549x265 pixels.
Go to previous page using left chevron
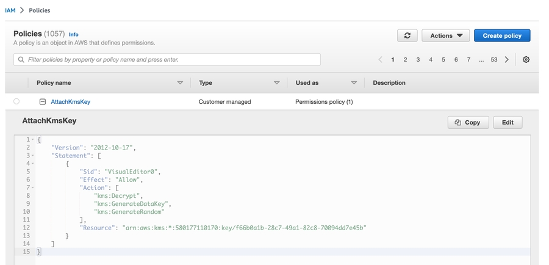click(380, 60)
